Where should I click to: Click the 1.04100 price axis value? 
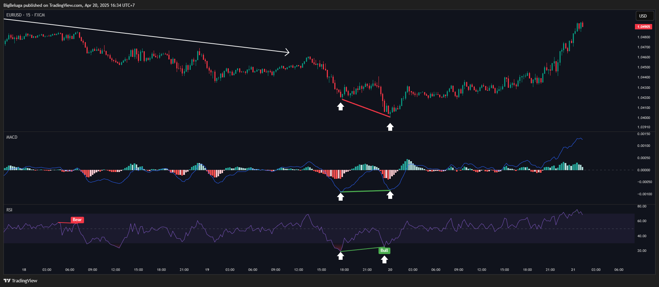pyautogui.click(x=644, y=107)
